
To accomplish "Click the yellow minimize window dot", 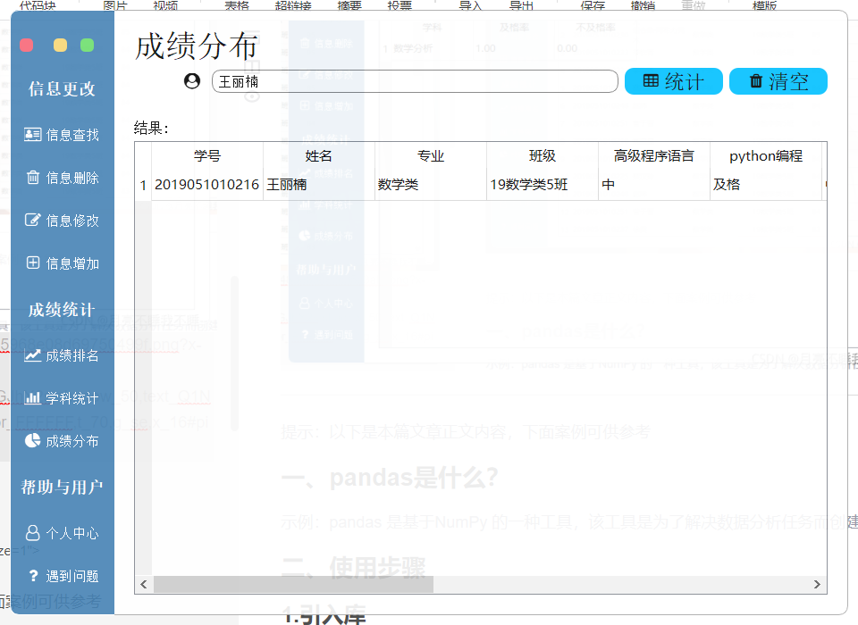I will [x=60, y=45].
